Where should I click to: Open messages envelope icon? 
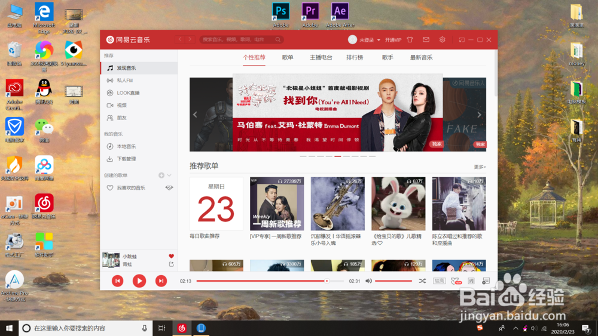426,39
